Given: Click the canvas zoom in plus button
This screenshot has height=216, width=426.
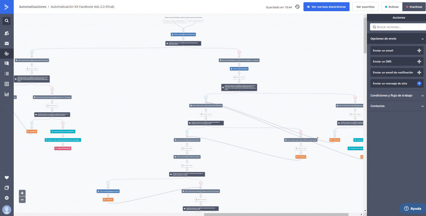Looking at the screenshot, I should tap(22, 193).
